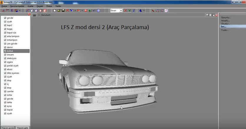Screen dimensions: 246x129
Task: Activate the hand pan viewport icon
Action: coord(210,15)
